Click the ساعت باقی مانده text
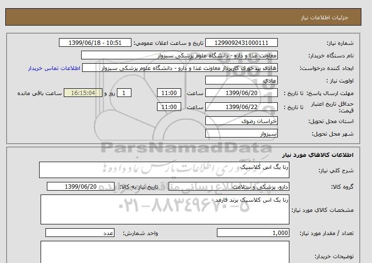Image resolution: width=372 pixels, height=263 pixels. click(x=40, y=93)
